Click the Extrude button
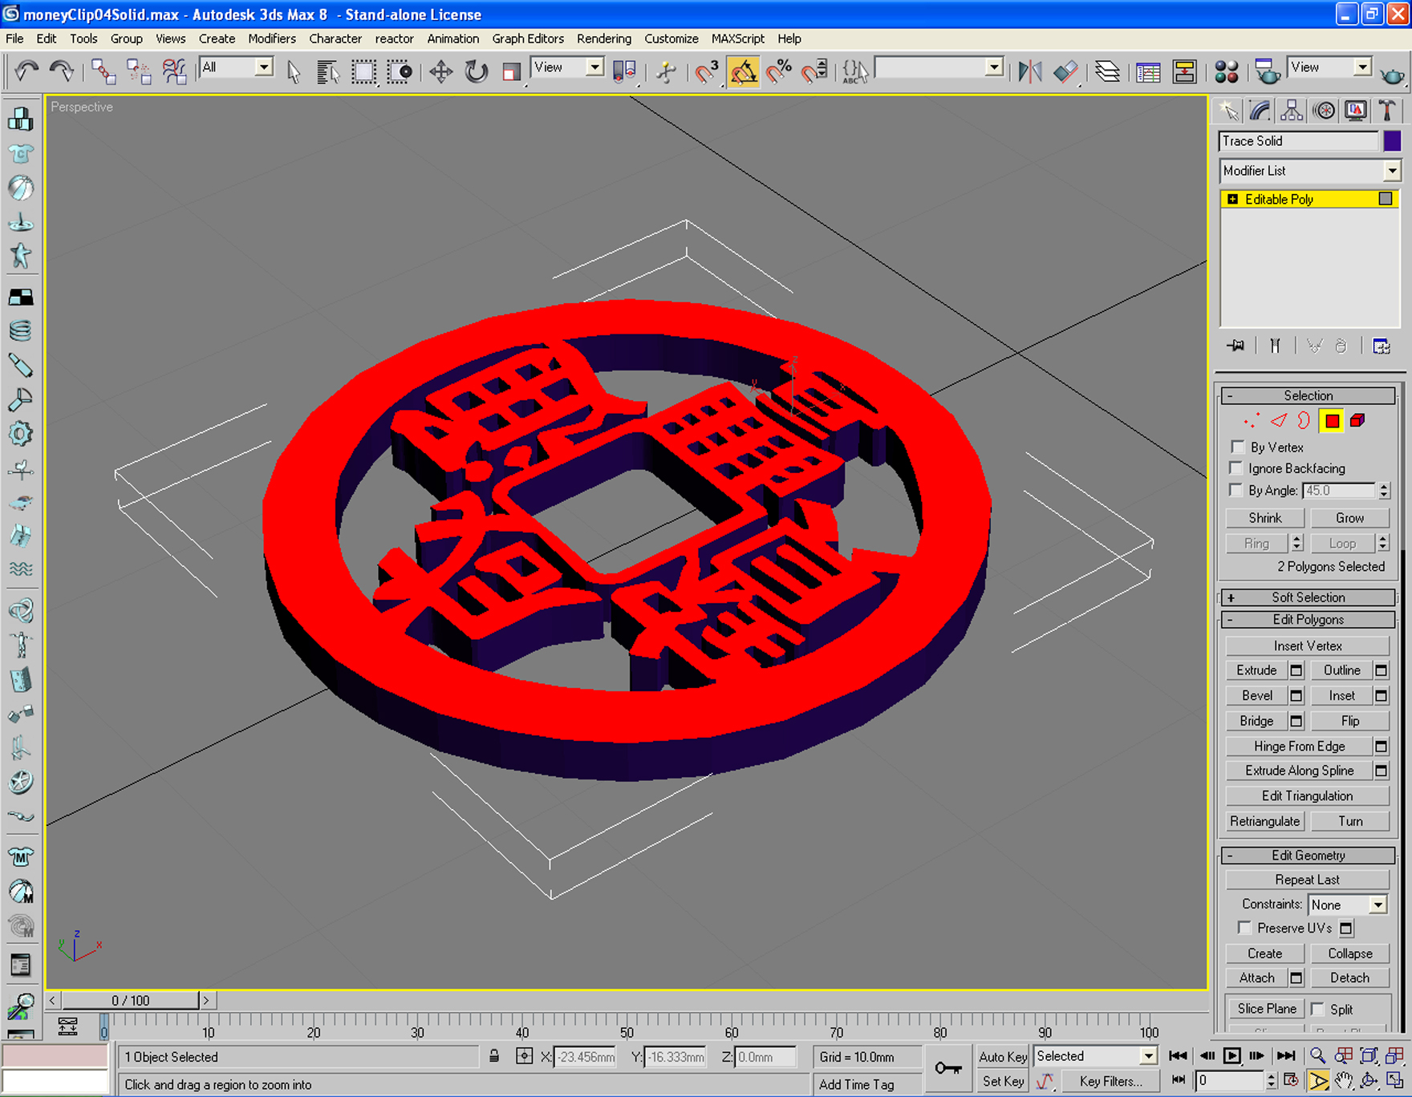 pyautogui.click(x=1256, y=670)
